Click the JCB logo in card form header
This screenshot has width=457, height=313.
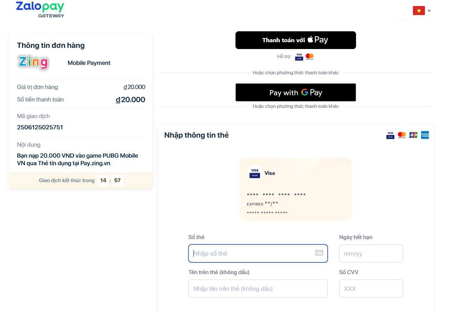click(413, 135)
